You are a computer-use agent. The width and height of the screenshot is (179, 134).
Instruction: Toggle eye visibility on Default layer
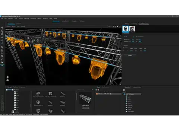(x=105, y=94)
